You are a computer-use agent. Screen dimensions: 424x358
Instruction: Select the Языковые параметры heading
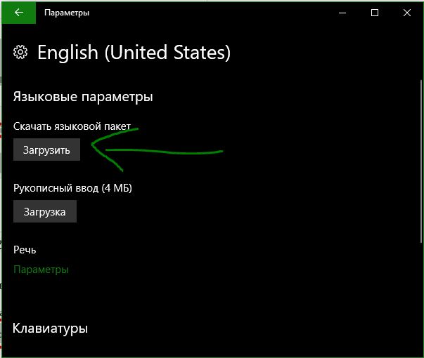coord(83,97)
